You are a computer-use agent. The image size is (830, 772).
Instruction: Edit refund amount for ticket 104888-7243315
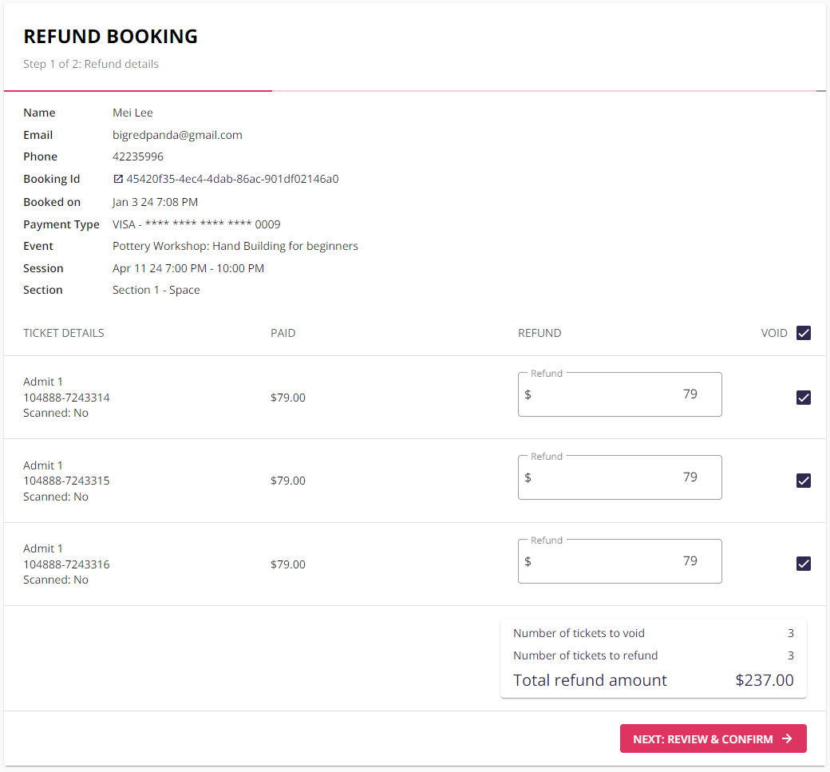pyautogui.click(x=619, y=477)
